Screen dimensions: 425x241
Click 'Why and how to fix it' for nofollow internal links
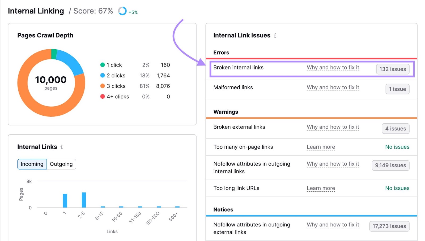coord(333,164)
